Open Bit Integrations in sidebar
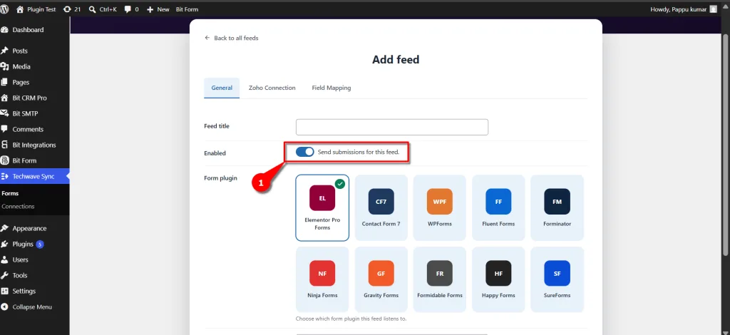 [x=34, y=145]
